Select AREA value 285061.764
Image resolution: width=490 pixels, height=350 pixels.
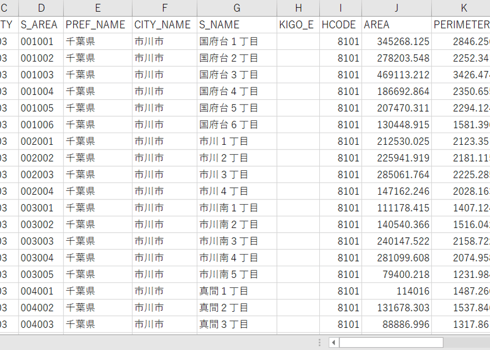(x=397, y=174)
